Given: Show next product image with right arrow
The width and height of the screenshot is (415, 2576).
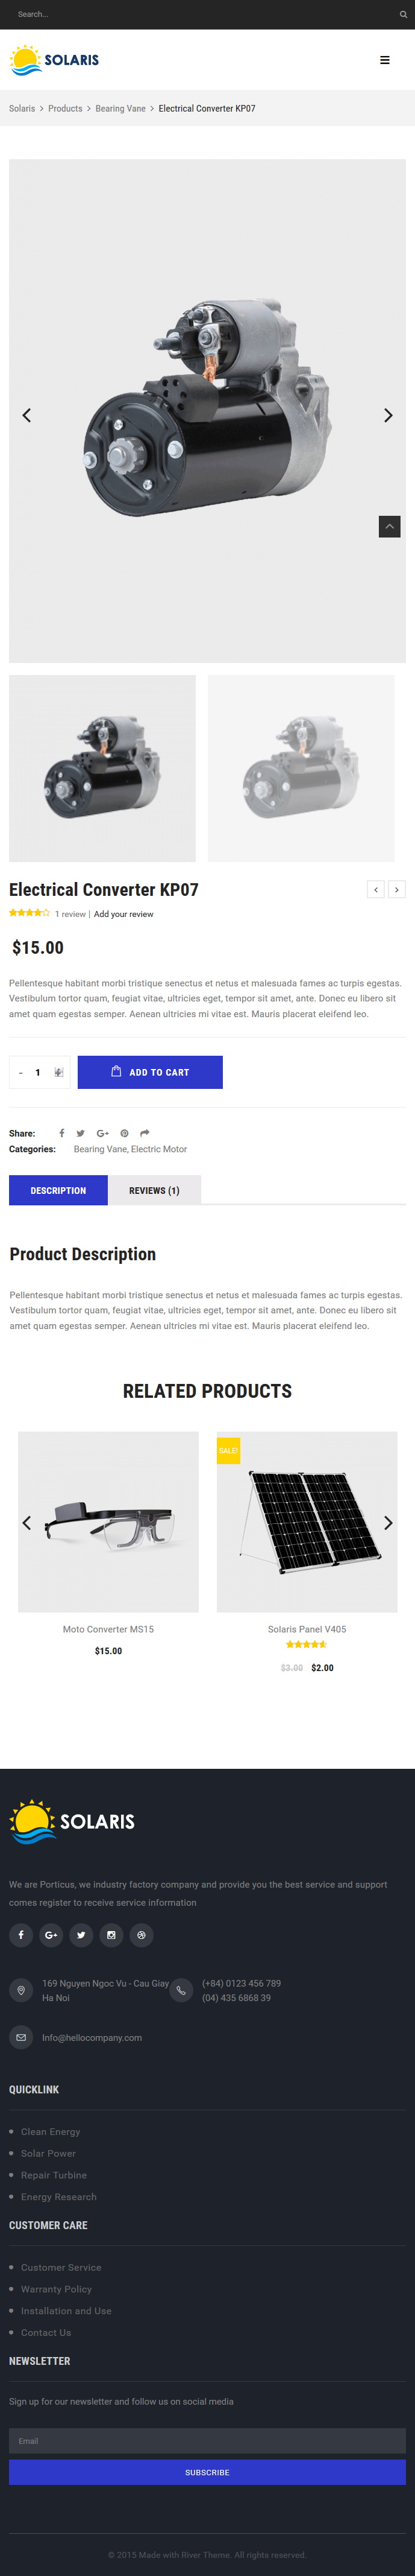Looking at the screenshot, I should pyautogui.click(x=388, y=415).
